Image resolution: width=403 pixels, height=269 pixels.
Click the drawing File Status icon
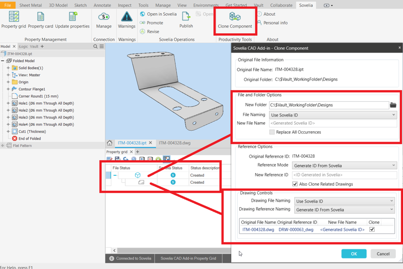(141, 182)
